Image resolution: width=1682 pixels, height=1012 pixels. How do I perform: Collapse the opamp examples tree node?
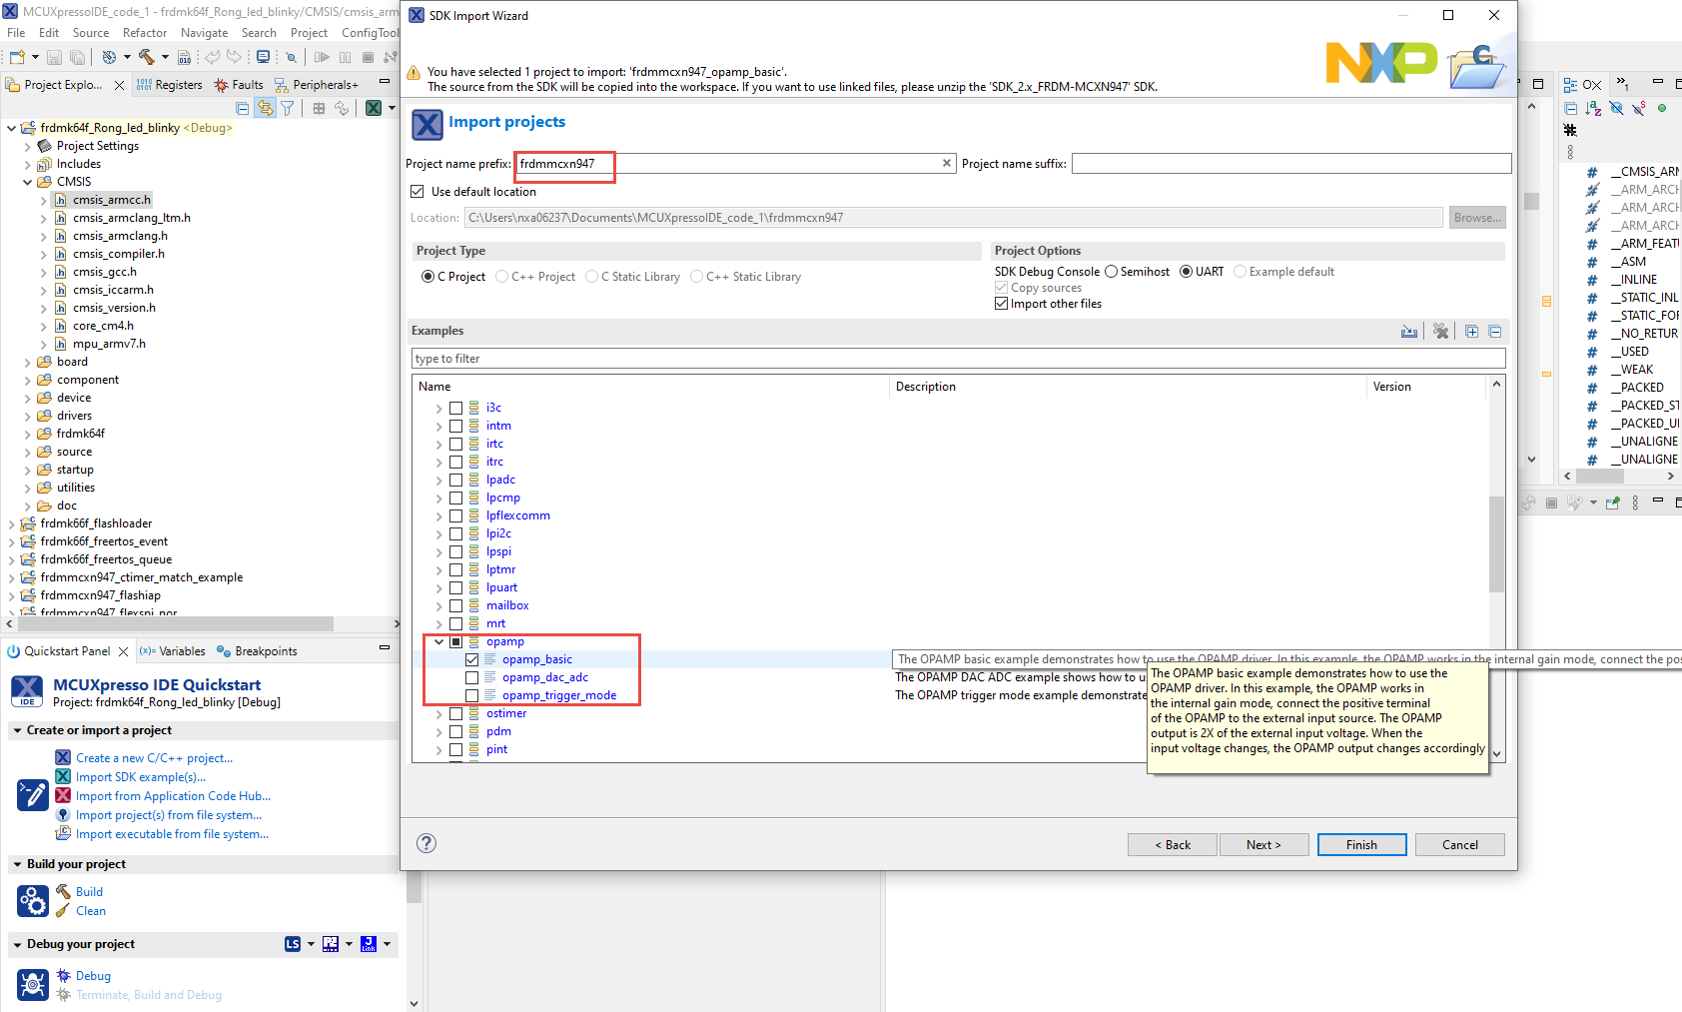[438, 641]
